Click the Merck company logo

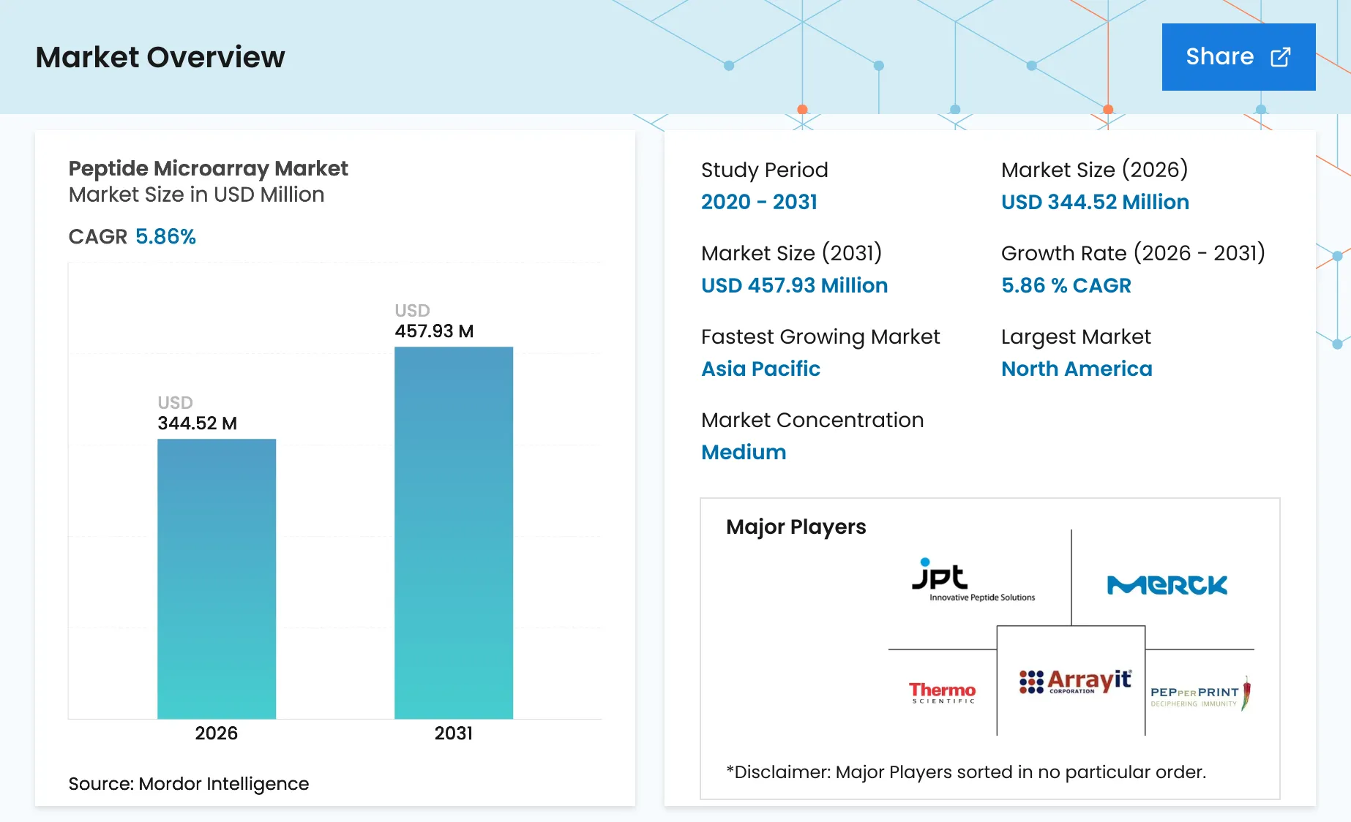pyautogui.click(x=1167, y=585)
